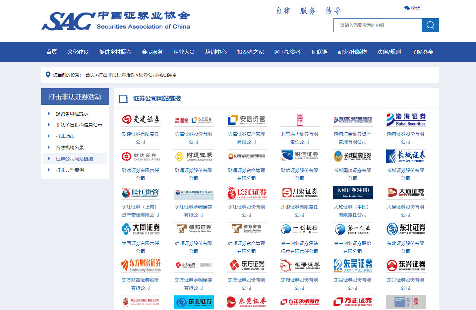476x310 pixels.
Task: Click the magnifier search button
Action: [x=430, y=25]
